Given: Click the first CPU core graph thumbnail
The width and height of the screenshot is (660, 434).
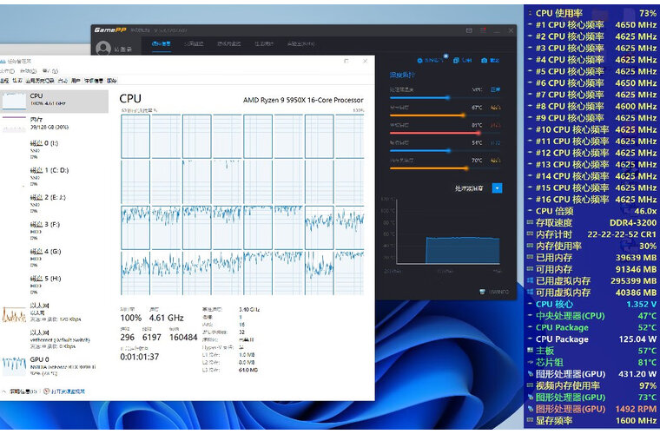Looking at the screenshot, I should (x=136, y=135).
